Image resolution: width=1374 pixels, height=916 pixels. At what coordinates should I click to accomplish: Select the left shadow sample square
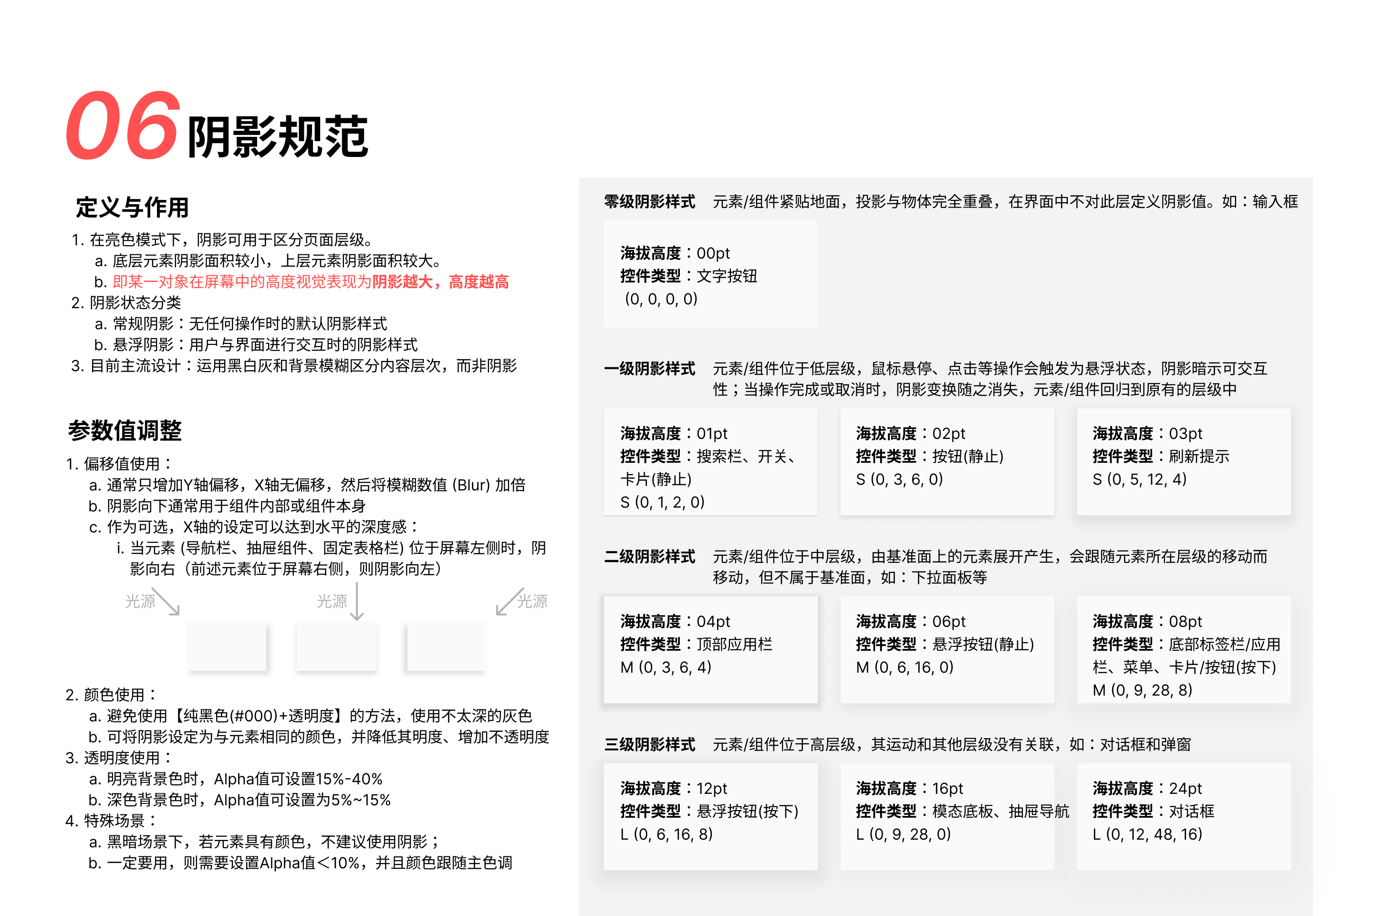click(x=227, y=645)
